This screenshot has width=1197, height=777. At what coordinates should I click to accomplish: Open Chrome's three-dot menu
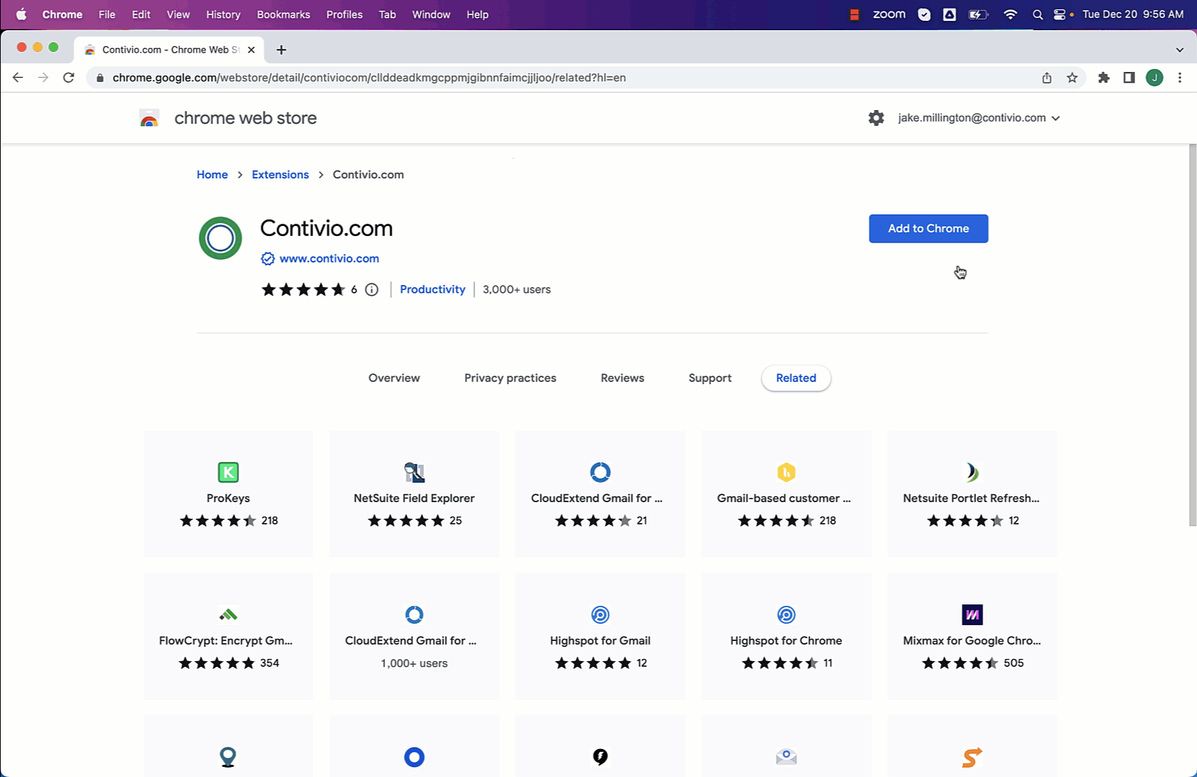(1179, 78)
